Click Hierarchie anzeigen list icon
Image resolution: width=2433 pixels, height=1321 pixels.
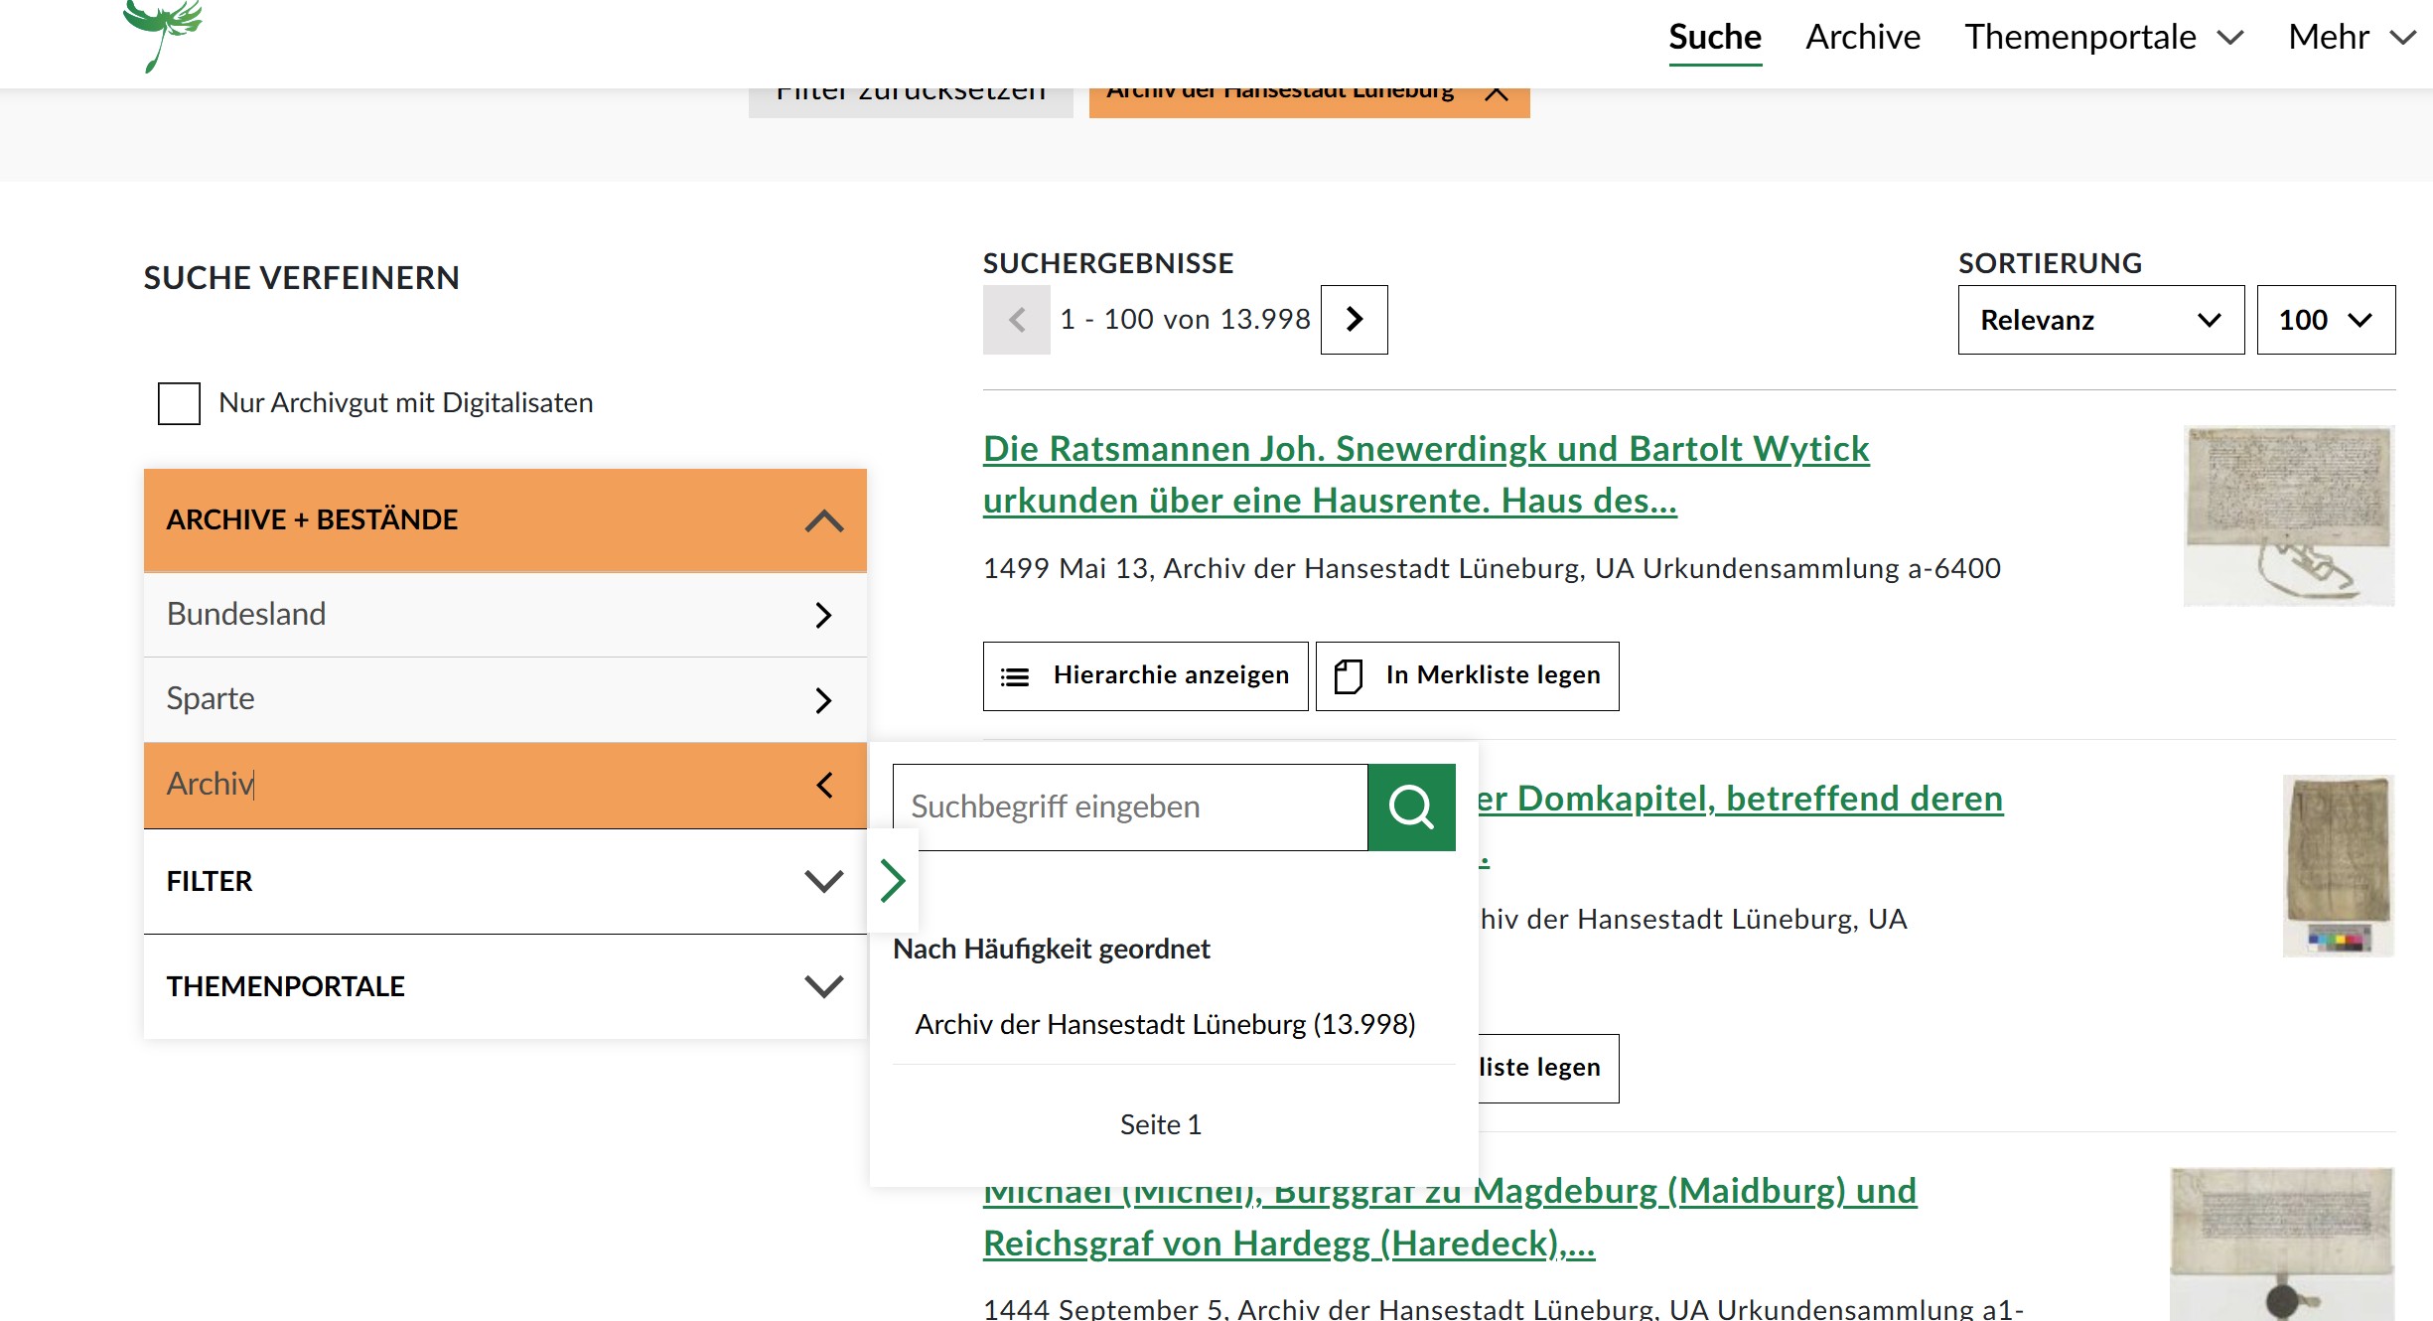click(x=1015, y=676)
